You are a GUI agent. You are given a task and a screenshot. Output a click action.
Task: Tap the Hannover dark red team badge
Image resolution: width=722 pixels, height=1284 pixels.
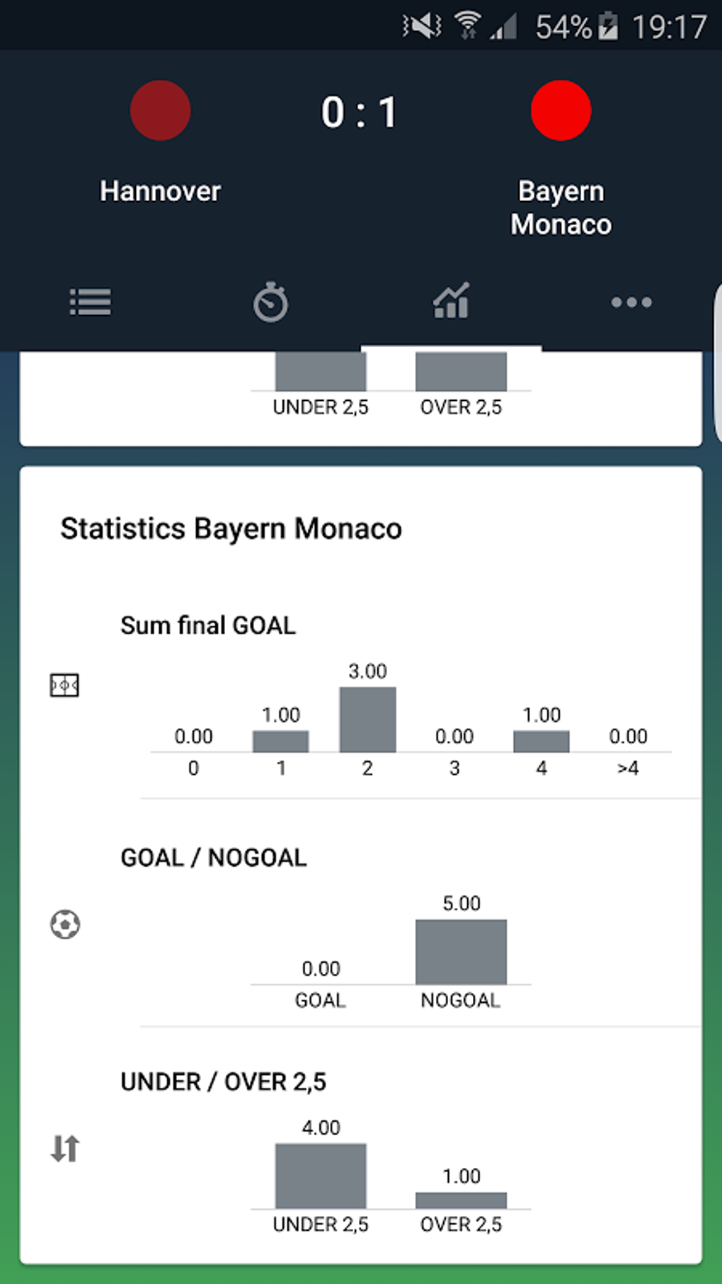click(161, 110)
